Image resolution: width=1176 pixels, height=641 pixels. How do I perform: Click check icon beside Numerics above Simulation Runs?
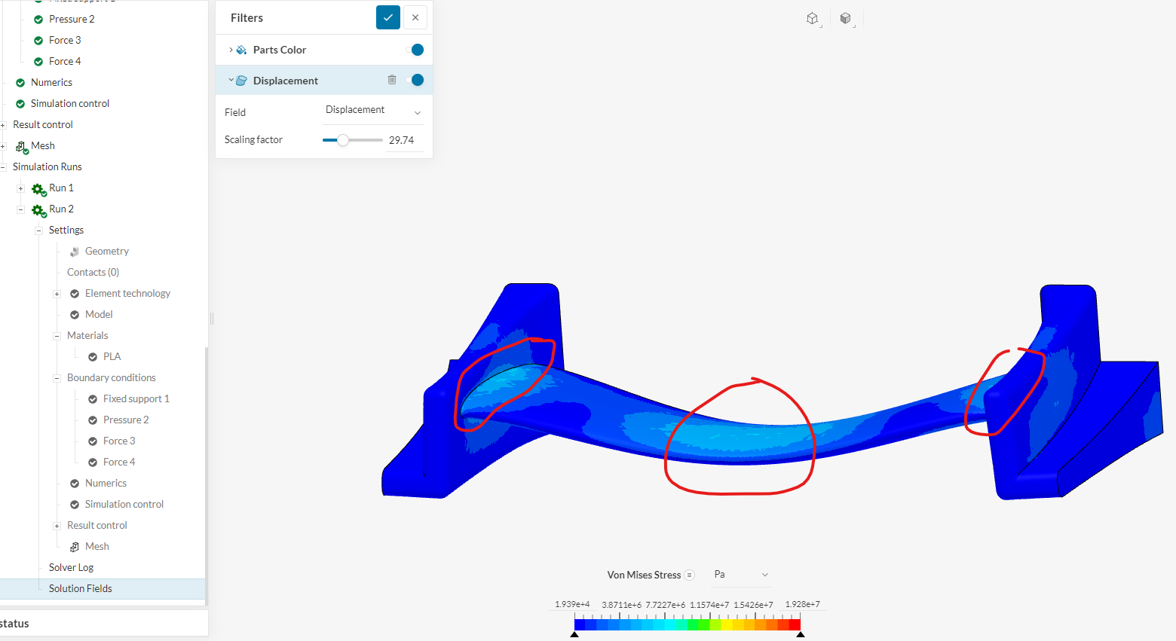coord(20,83)
